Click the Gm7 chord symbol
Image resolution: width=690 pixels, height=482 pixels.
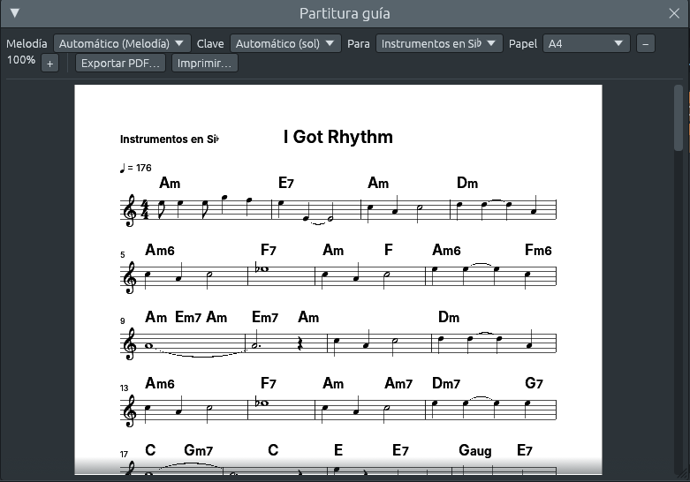[x=199, y=450]
